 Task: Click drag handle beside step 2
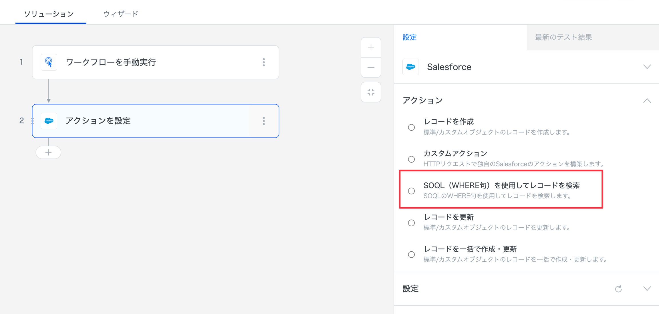pyautogui.click(x=33, y=121)
